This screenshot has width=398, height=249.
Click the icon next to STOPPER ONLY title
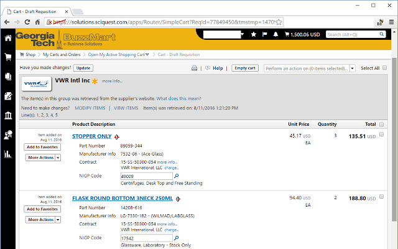click(116, 137)
